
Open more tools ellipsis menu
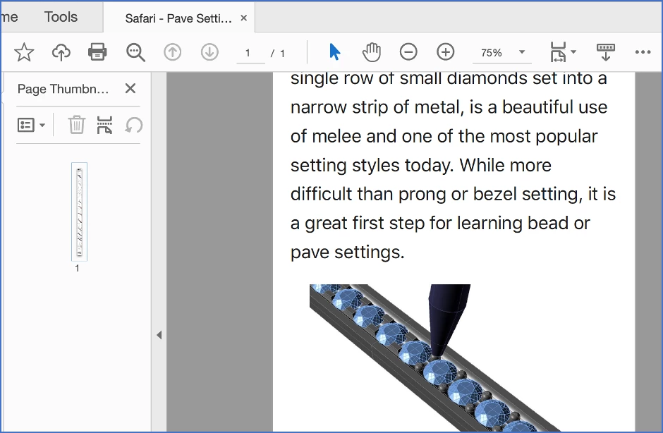[x=643, y=52]
